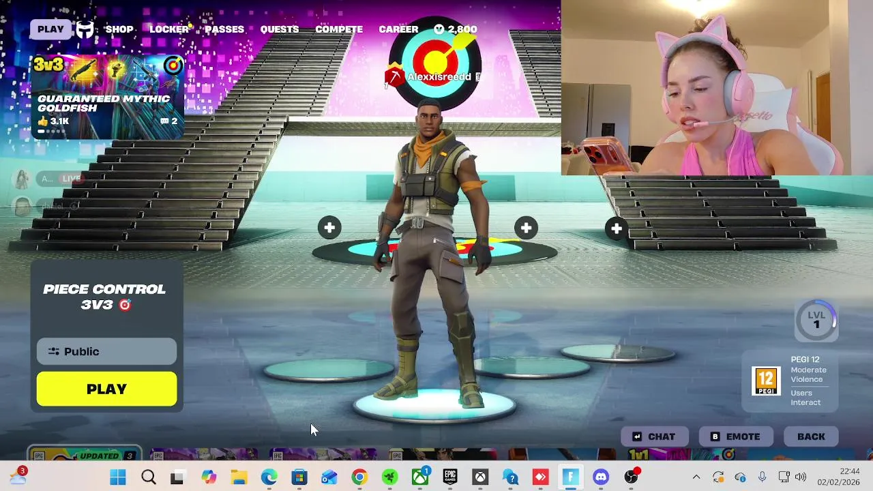Open the live friend avatar in sidebar

[23, 179]
